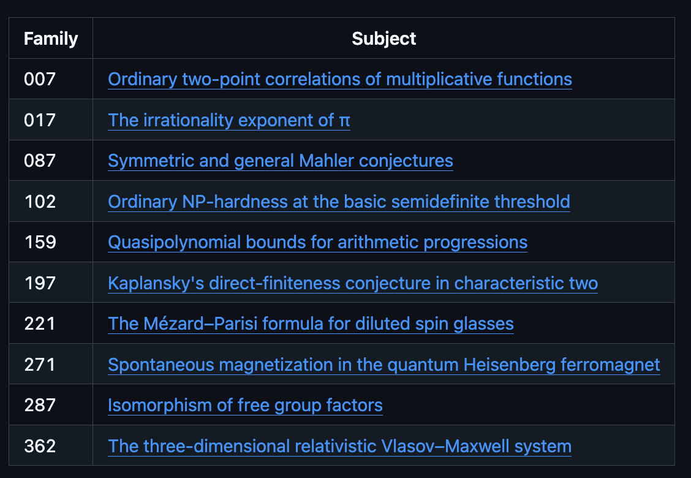Viewport: 691px width, 478px height.
Task: Open the Ordinary NP-hardness semidefinite threshold link
Action: tap(339, 202)
